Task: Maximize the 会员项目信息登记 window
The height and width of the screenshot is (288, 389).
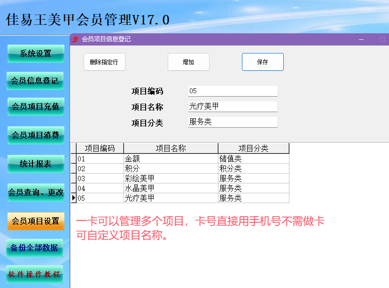Action: (382, 39)
